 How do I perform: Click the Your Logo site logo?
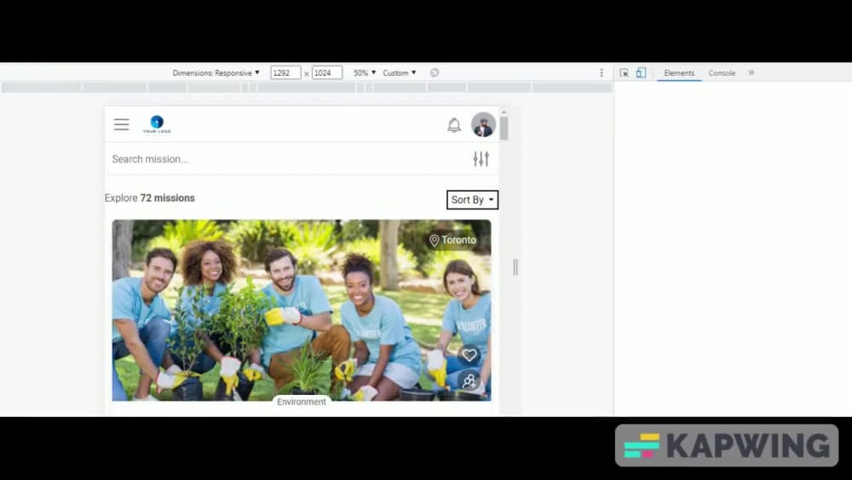(x=157, y=124)
